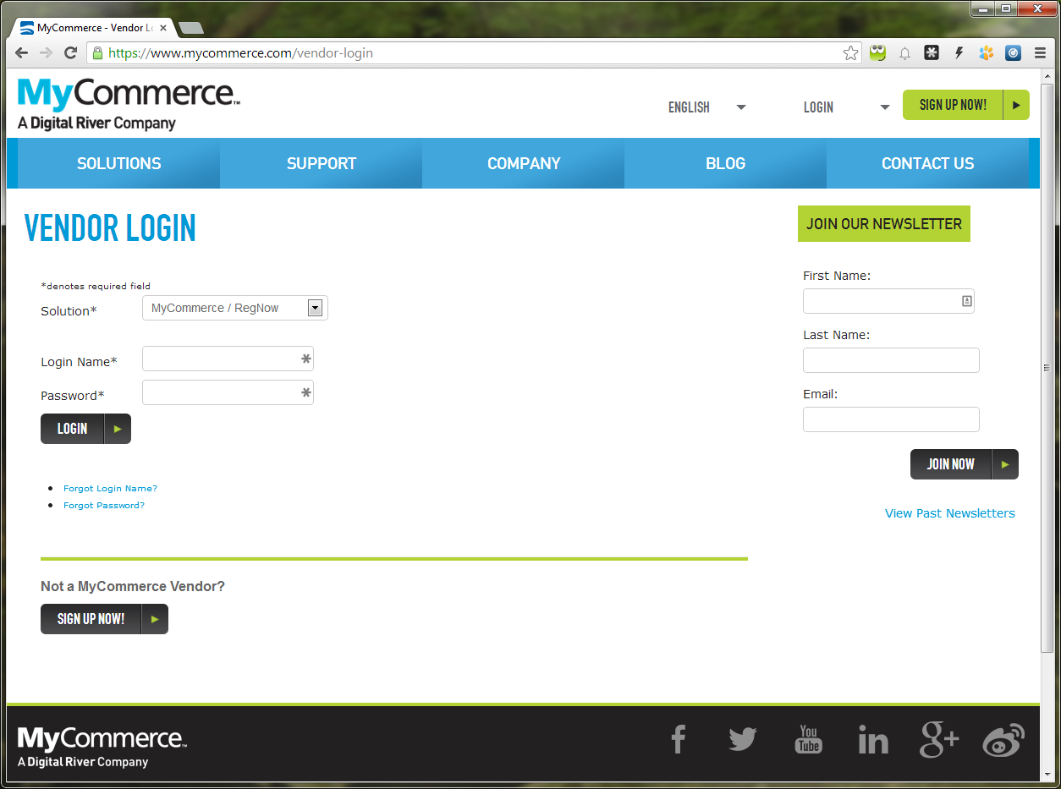The height and width of the screenshot is (789, 1061).
Task: Go back using the browser back arrow
Action: click(22, 52)
